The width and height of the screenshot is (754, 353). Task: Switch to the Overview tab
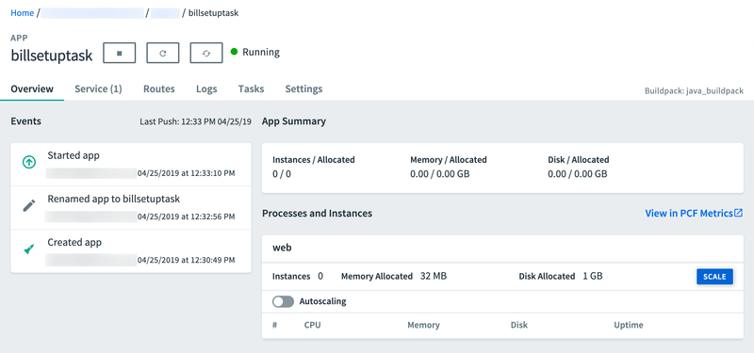point(32,88)
